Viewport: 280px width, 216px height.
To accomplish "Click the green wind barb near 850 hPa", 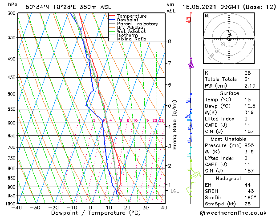I will pos(196,175).
